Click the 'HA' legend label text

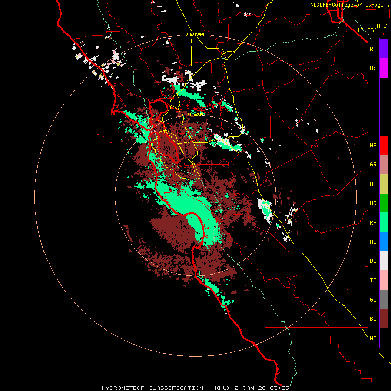[373, 146]
